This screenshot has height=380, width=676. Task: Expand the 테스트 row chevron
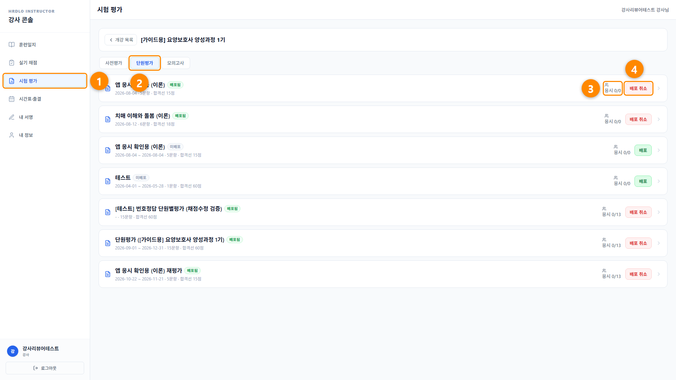[x=659, y=181]
